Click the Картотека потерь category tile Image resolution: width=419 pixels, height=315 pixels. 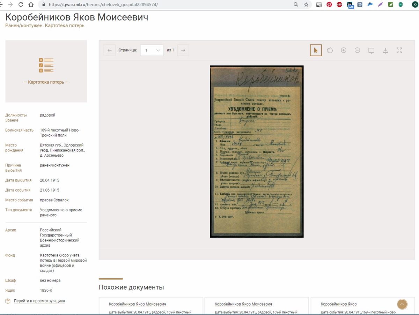46,71
